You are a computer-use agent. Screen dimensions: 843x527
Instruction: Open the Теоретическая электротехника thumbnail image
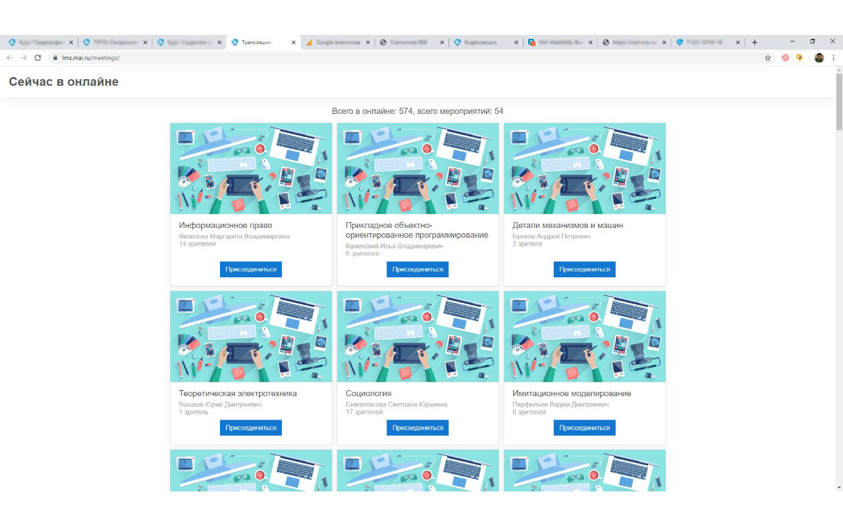point(251,337)
